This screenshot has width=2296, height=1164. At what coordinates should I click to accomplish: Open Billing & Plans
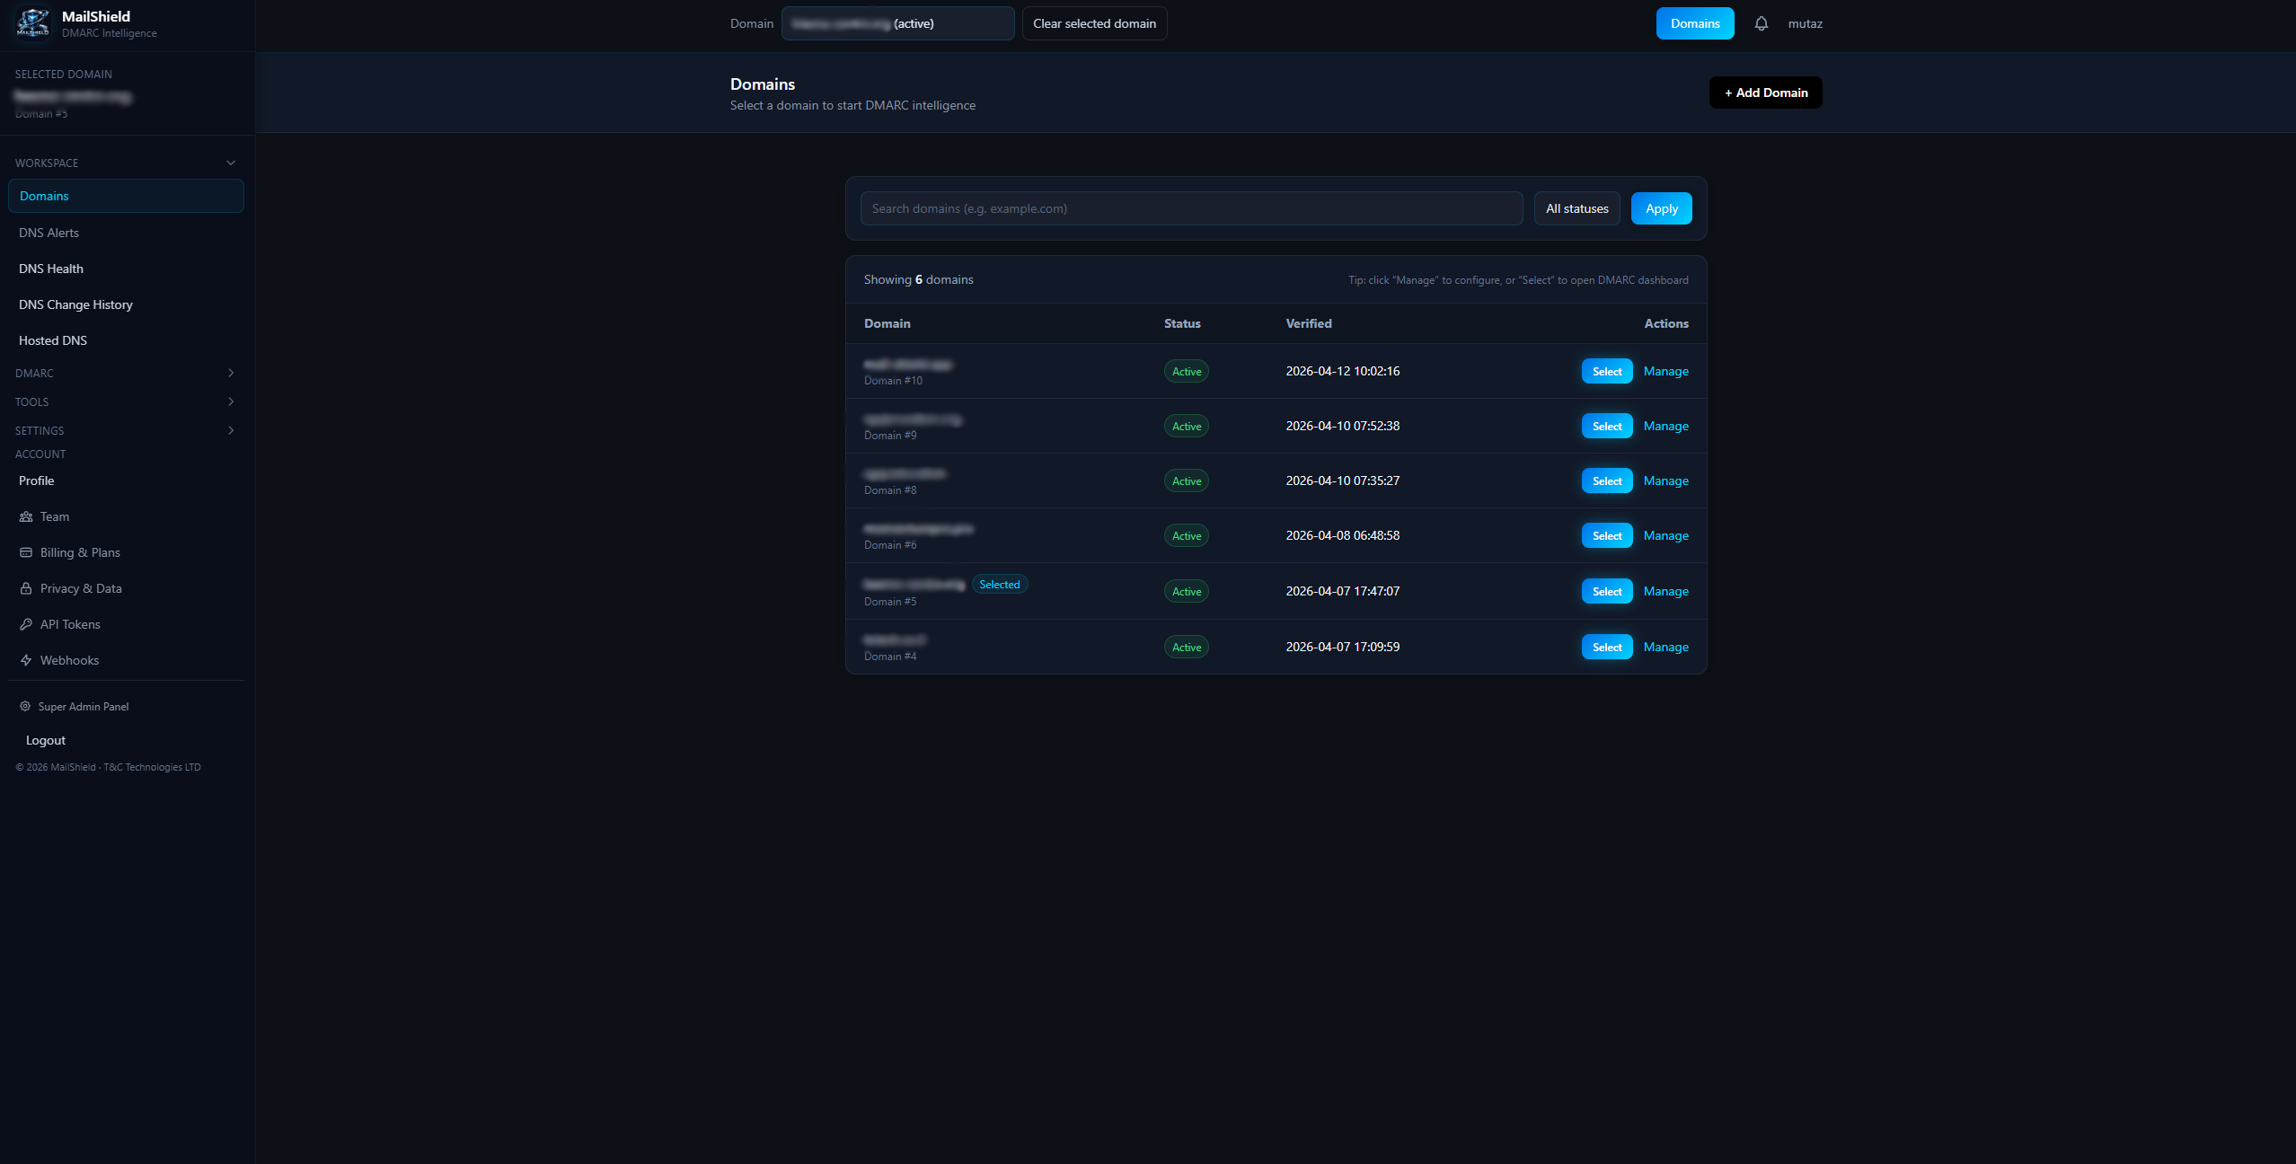click(80, 552)
